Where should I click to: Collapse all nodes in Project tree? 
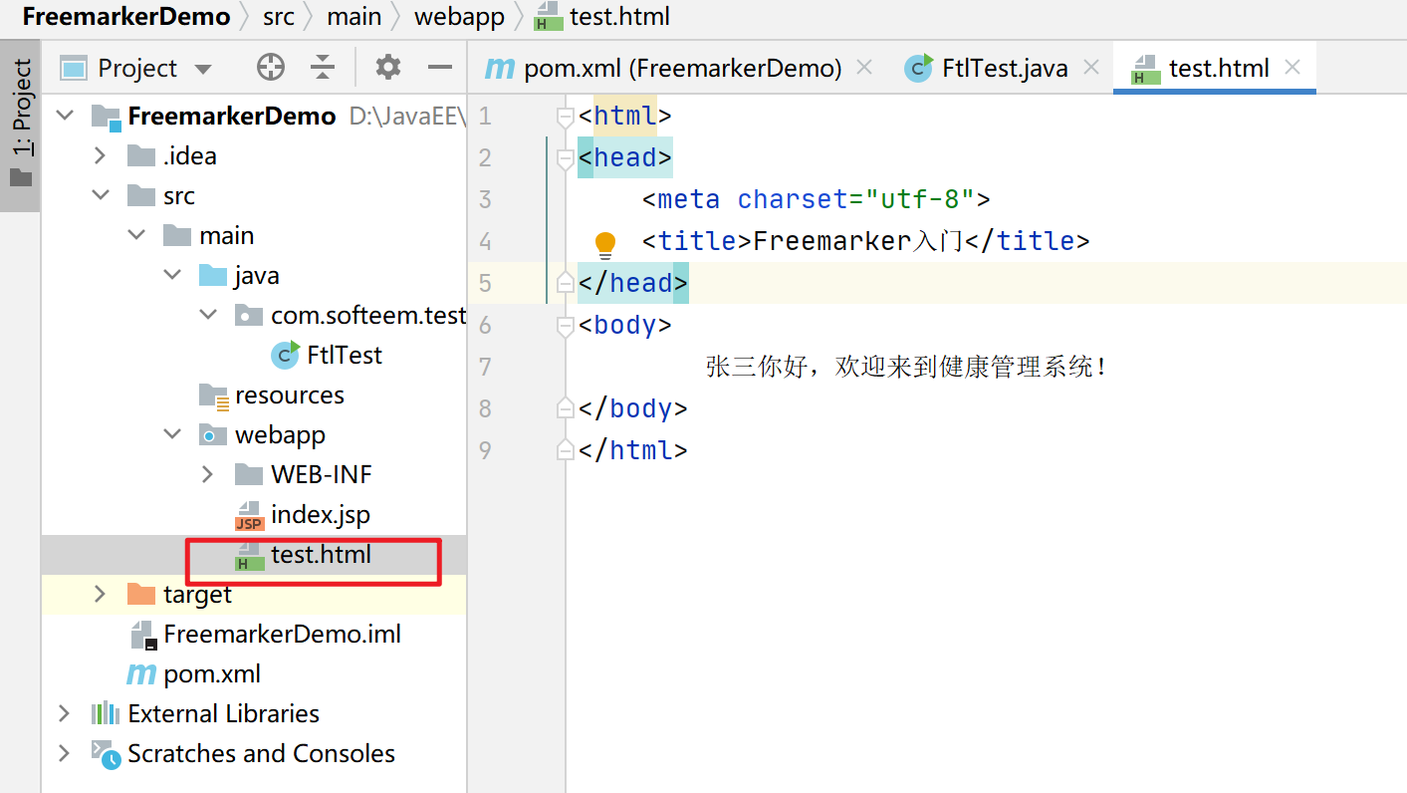pyautogui.click(x=323, y=67)
